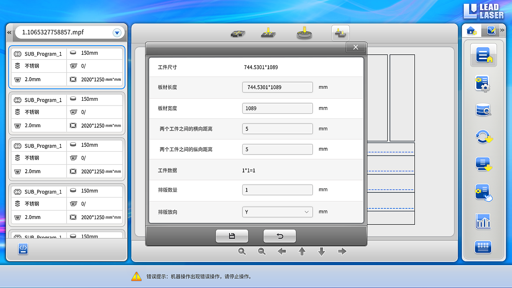This screenshot has height=288, width=512.
Task: Click the zoom-in magnifier below the dialog
Action: [242, 251]
